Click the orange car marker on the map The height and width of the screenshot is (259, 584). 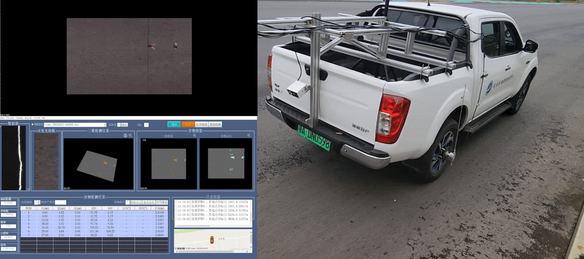212,240
